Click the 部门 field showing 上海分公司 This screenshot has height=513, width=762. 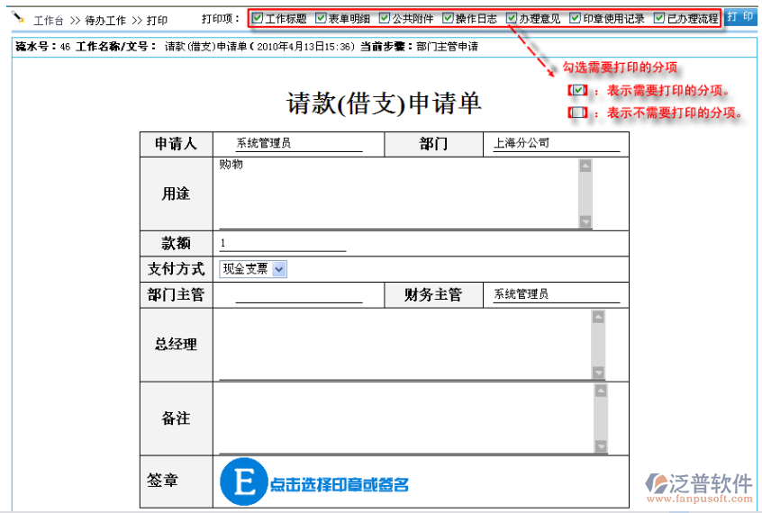click(557, 143)
